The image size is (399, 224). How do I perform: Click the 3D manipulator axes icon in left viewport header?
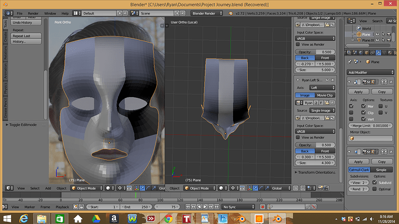(136, 188)
